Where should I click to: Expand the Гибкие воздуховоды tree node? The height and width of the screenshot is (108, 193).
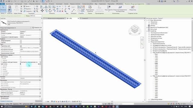point(149,99)
